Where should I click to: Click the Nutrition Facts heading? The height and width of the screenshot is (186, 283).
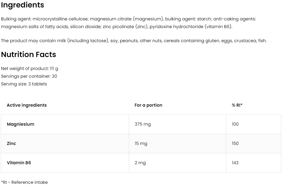[29, 55]
